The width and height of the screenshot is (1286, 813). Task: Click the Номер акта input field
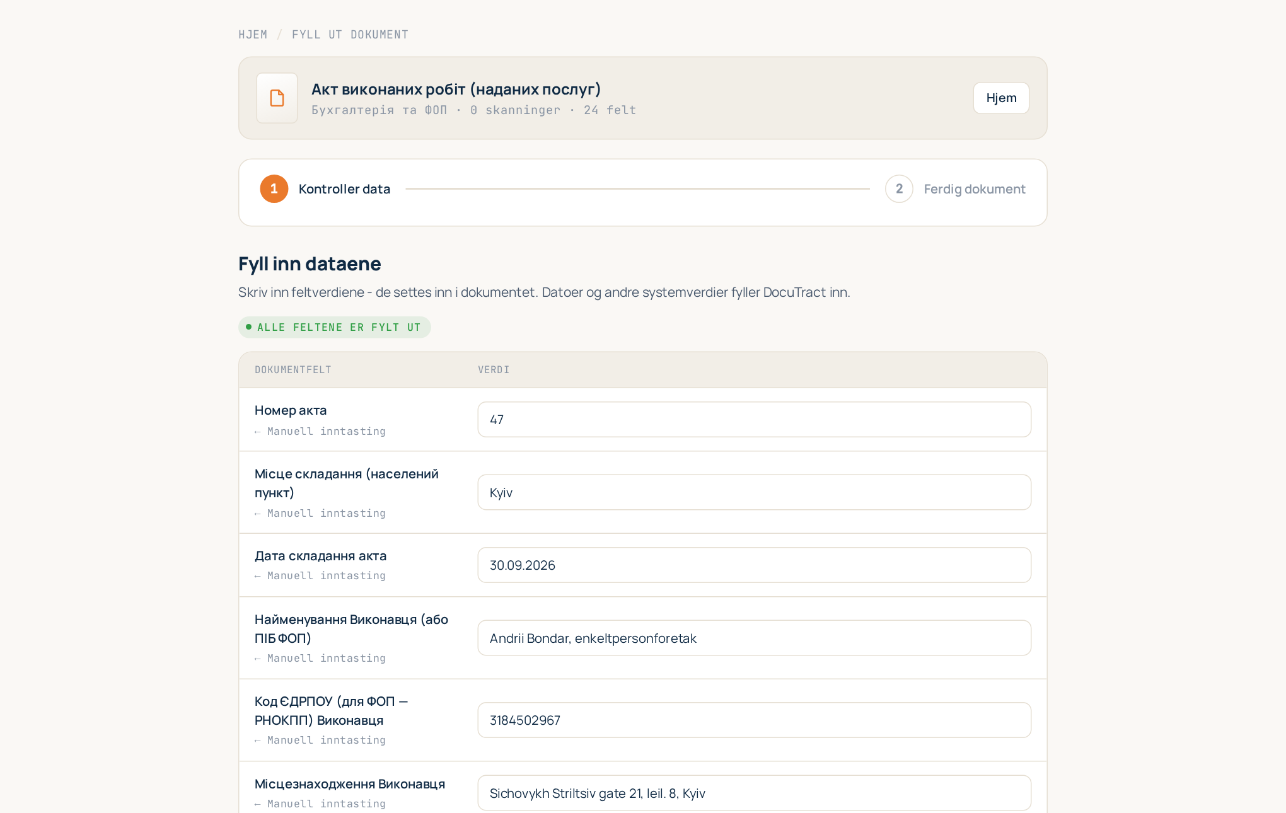tap(754, 420)
